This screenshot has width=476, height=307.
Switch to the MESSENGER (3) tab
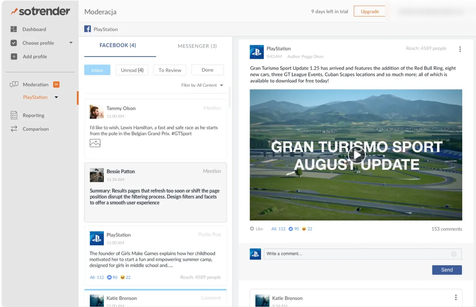pos(197,46)
